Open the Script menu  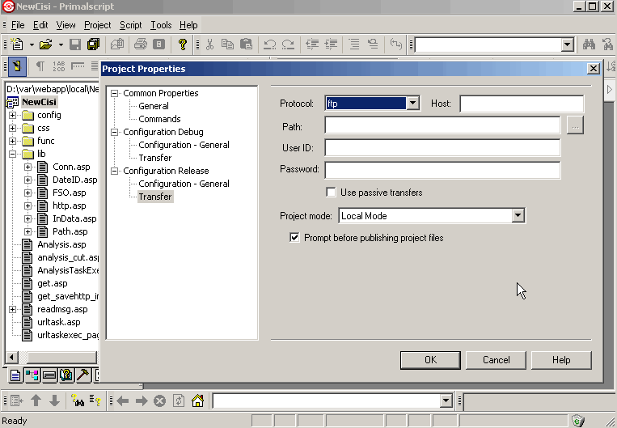tap(131, 25)
